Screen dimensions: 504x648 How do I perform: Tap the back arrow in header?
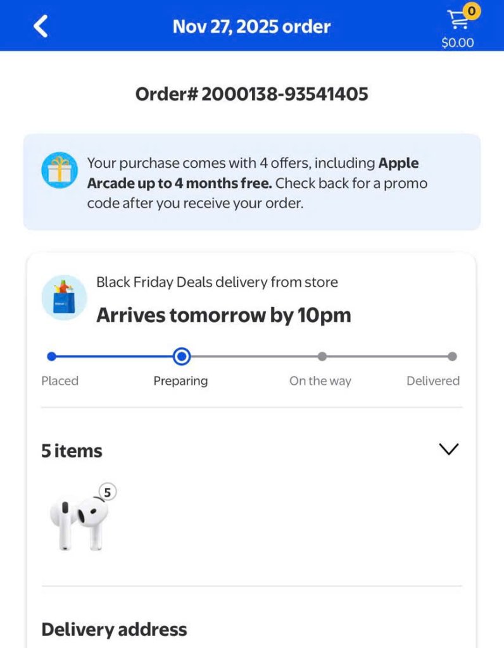[x=41, y=27]
